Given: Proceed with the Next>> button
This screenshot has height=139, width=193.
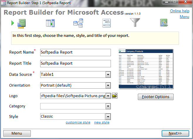Looking at the screenshot, I should pyautogui.click(x=175, y=133).
